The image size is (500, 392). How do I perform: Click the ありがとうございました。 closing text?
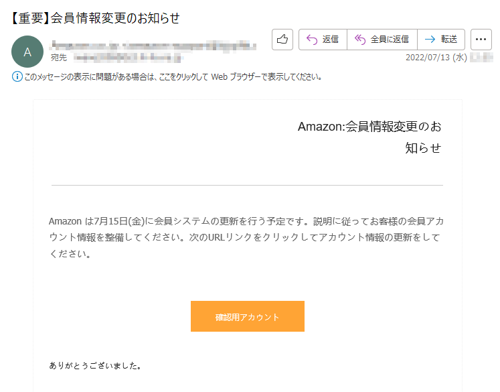click(95, 366)
